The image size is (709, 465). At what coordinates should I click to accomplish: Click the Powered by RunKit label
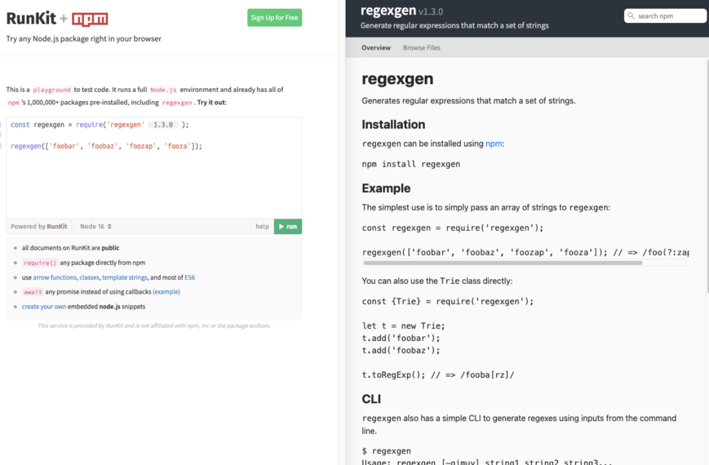pyautogui.click(x=39, y=226)
